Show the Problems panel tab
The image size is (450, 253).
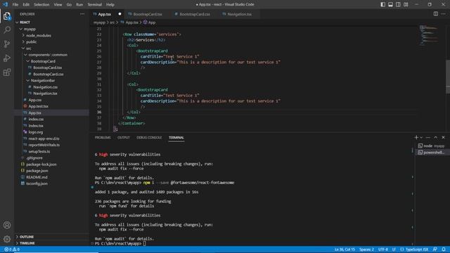[103, 138]
